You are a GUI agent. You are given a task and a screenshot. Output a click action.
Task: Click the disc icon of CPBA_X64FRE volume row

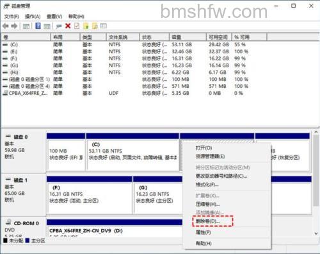tap(5, 93)
